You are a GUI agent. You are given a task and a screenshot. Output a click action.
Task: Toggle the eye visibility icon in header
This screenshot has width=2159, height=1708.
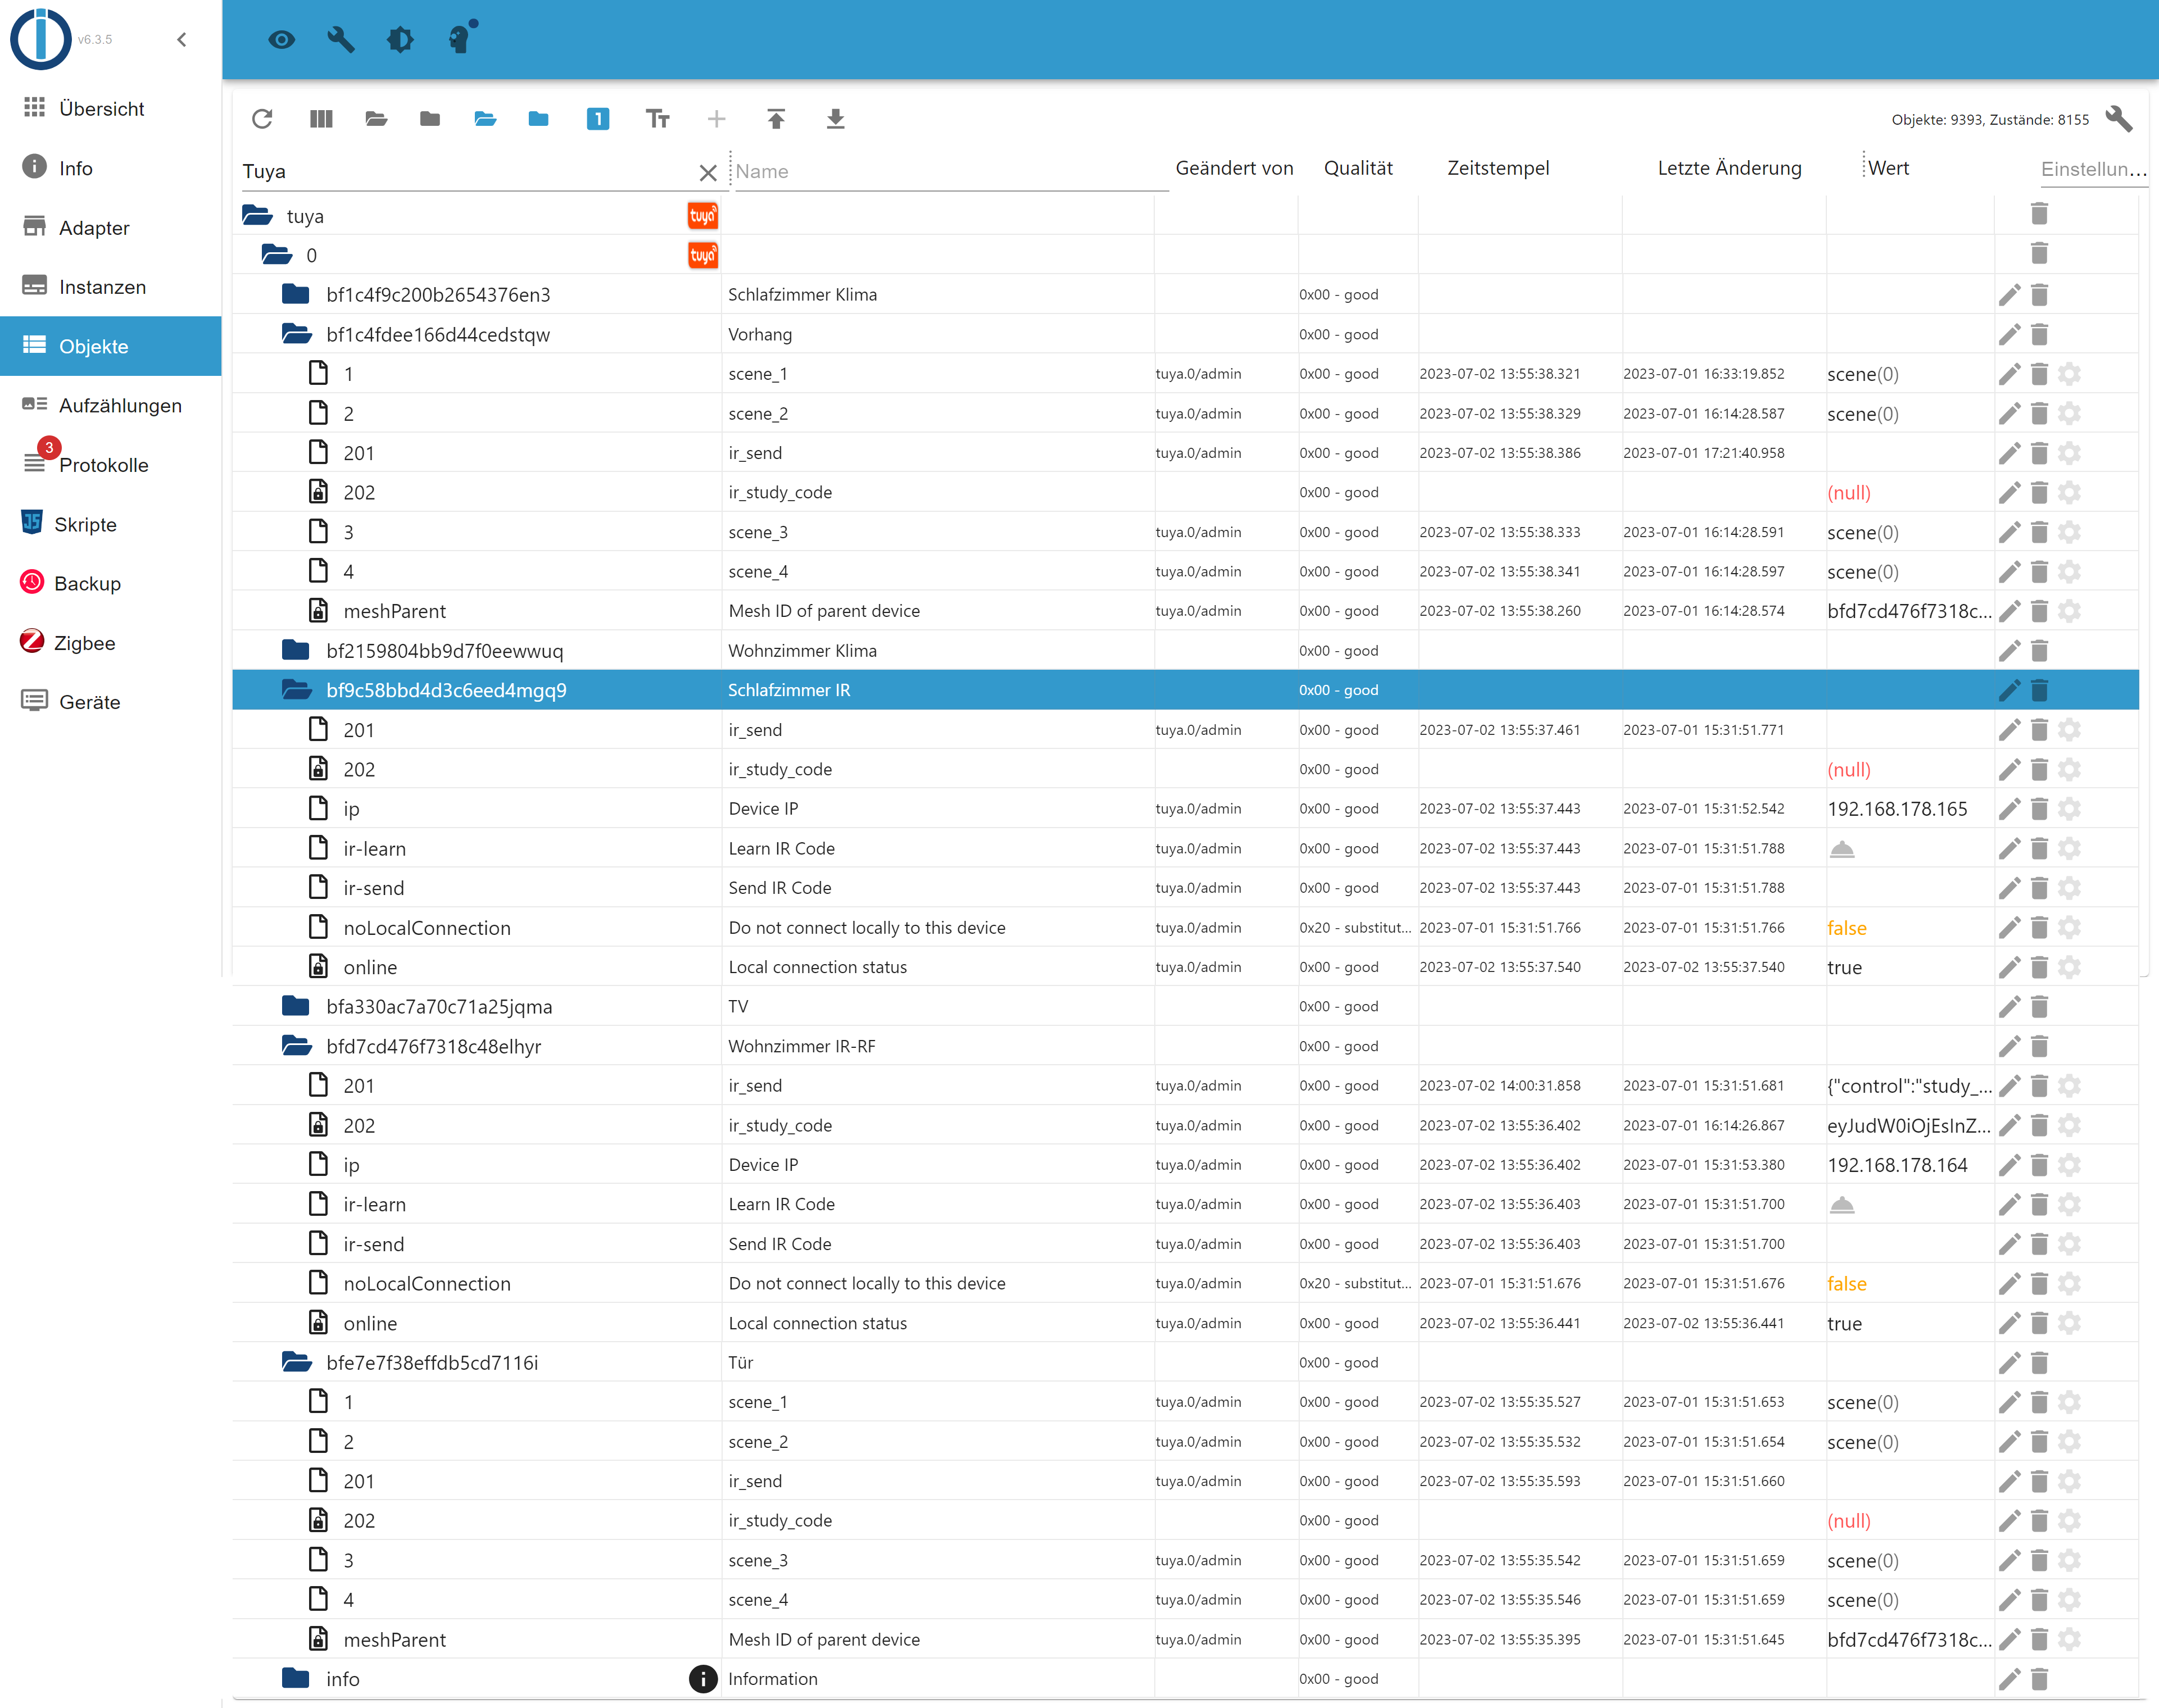(x=282, y=40)
